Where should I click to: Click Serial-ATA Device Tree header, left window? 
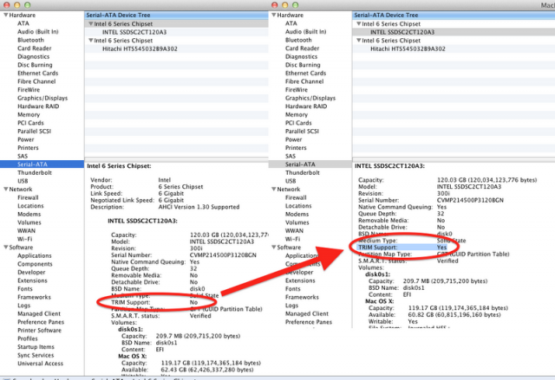pyautogui.click(x=176, y=15)
